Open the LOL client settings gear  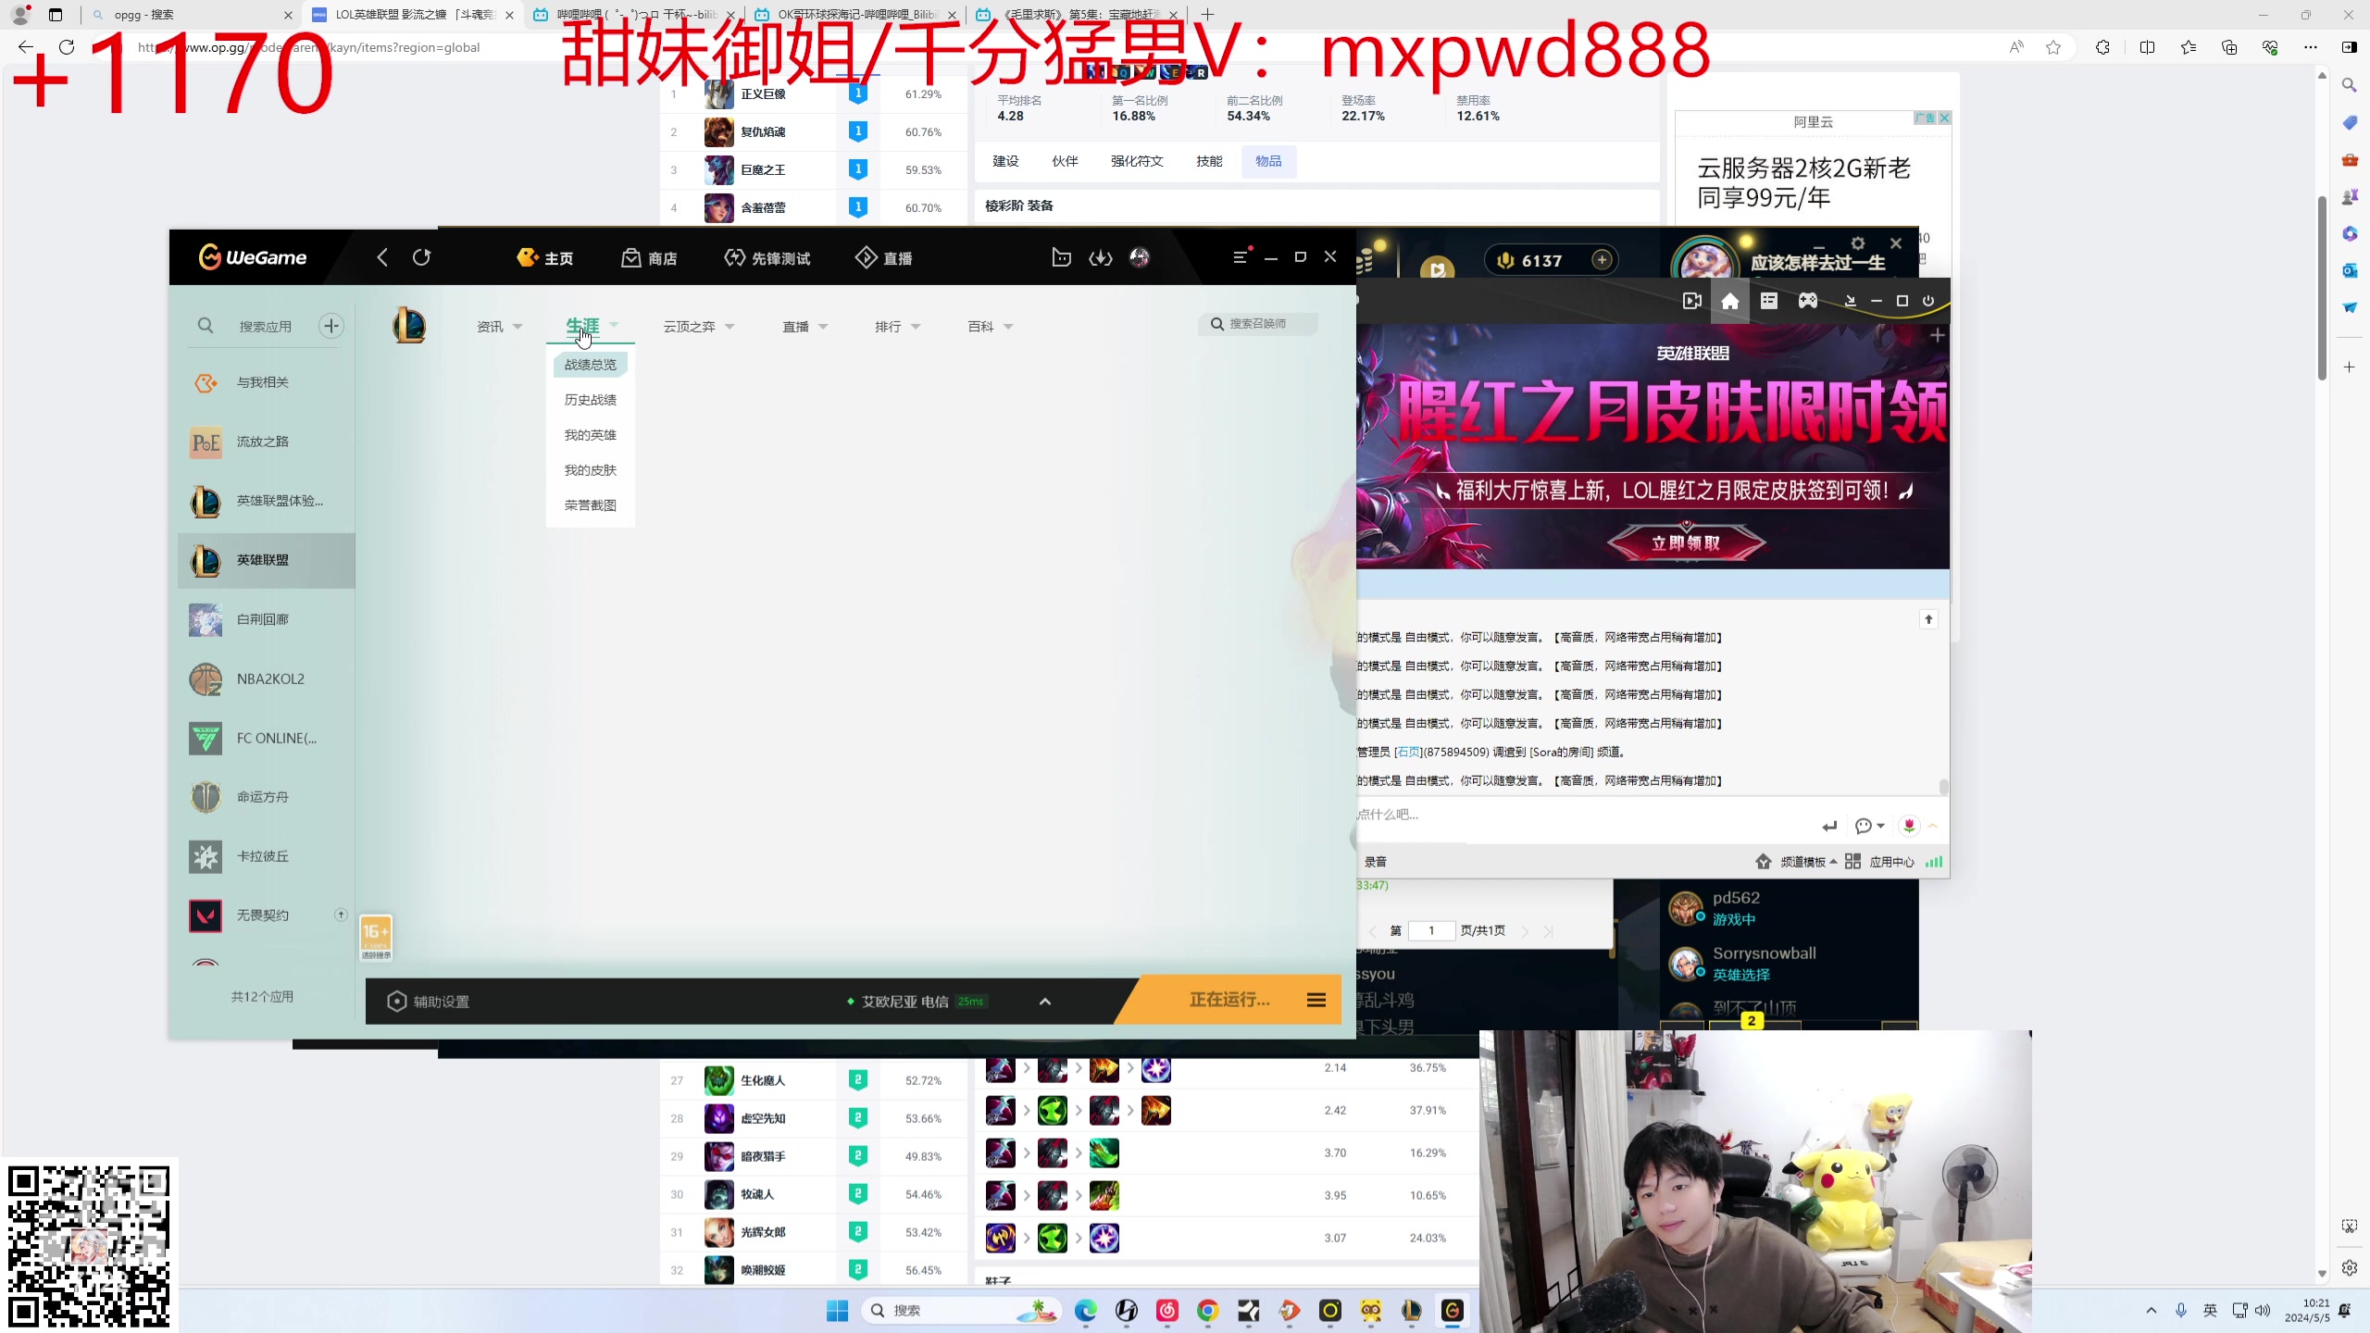coord(1857,243)
